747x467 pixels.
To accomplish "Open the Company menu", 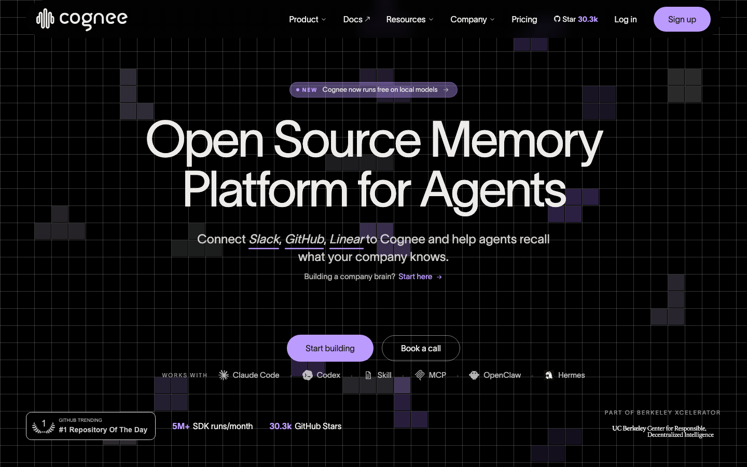I will point(473,19).
